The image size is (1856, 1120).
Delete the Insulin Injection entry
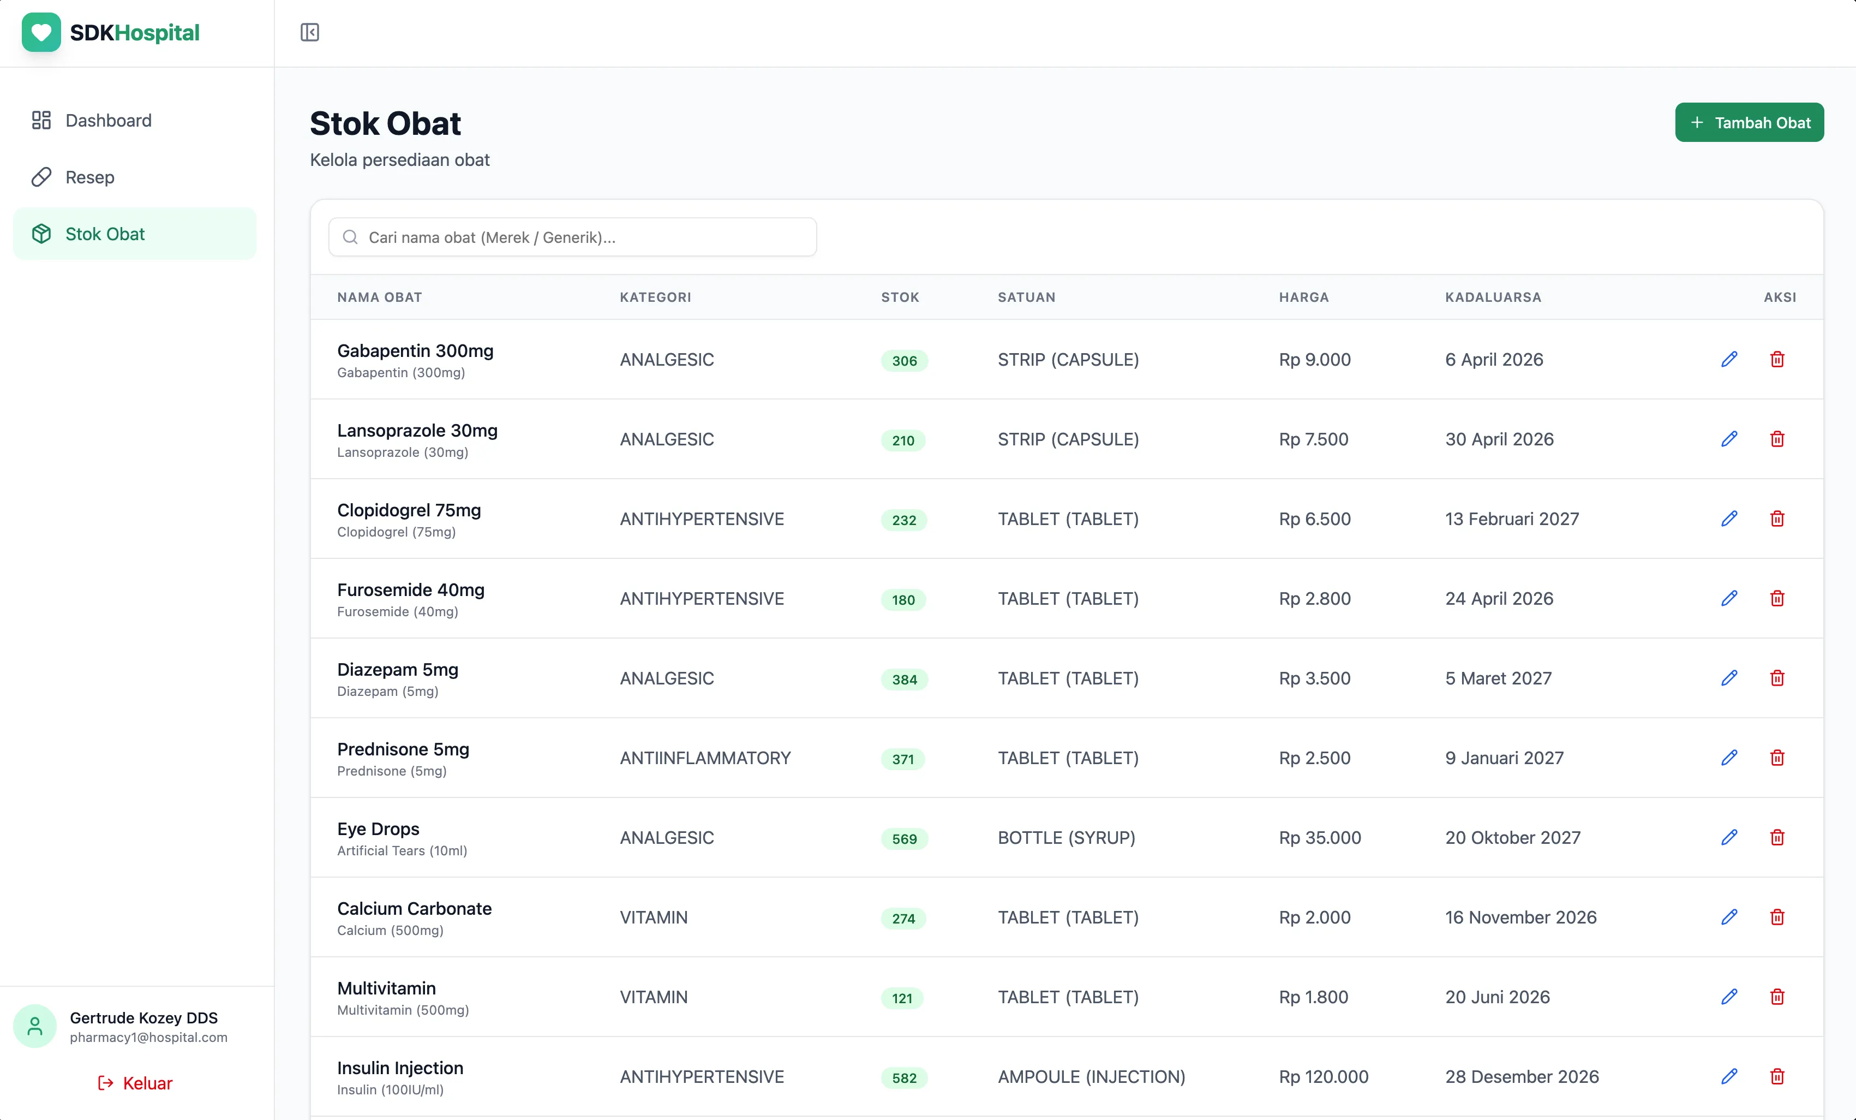click(x=1777, y=1076)
